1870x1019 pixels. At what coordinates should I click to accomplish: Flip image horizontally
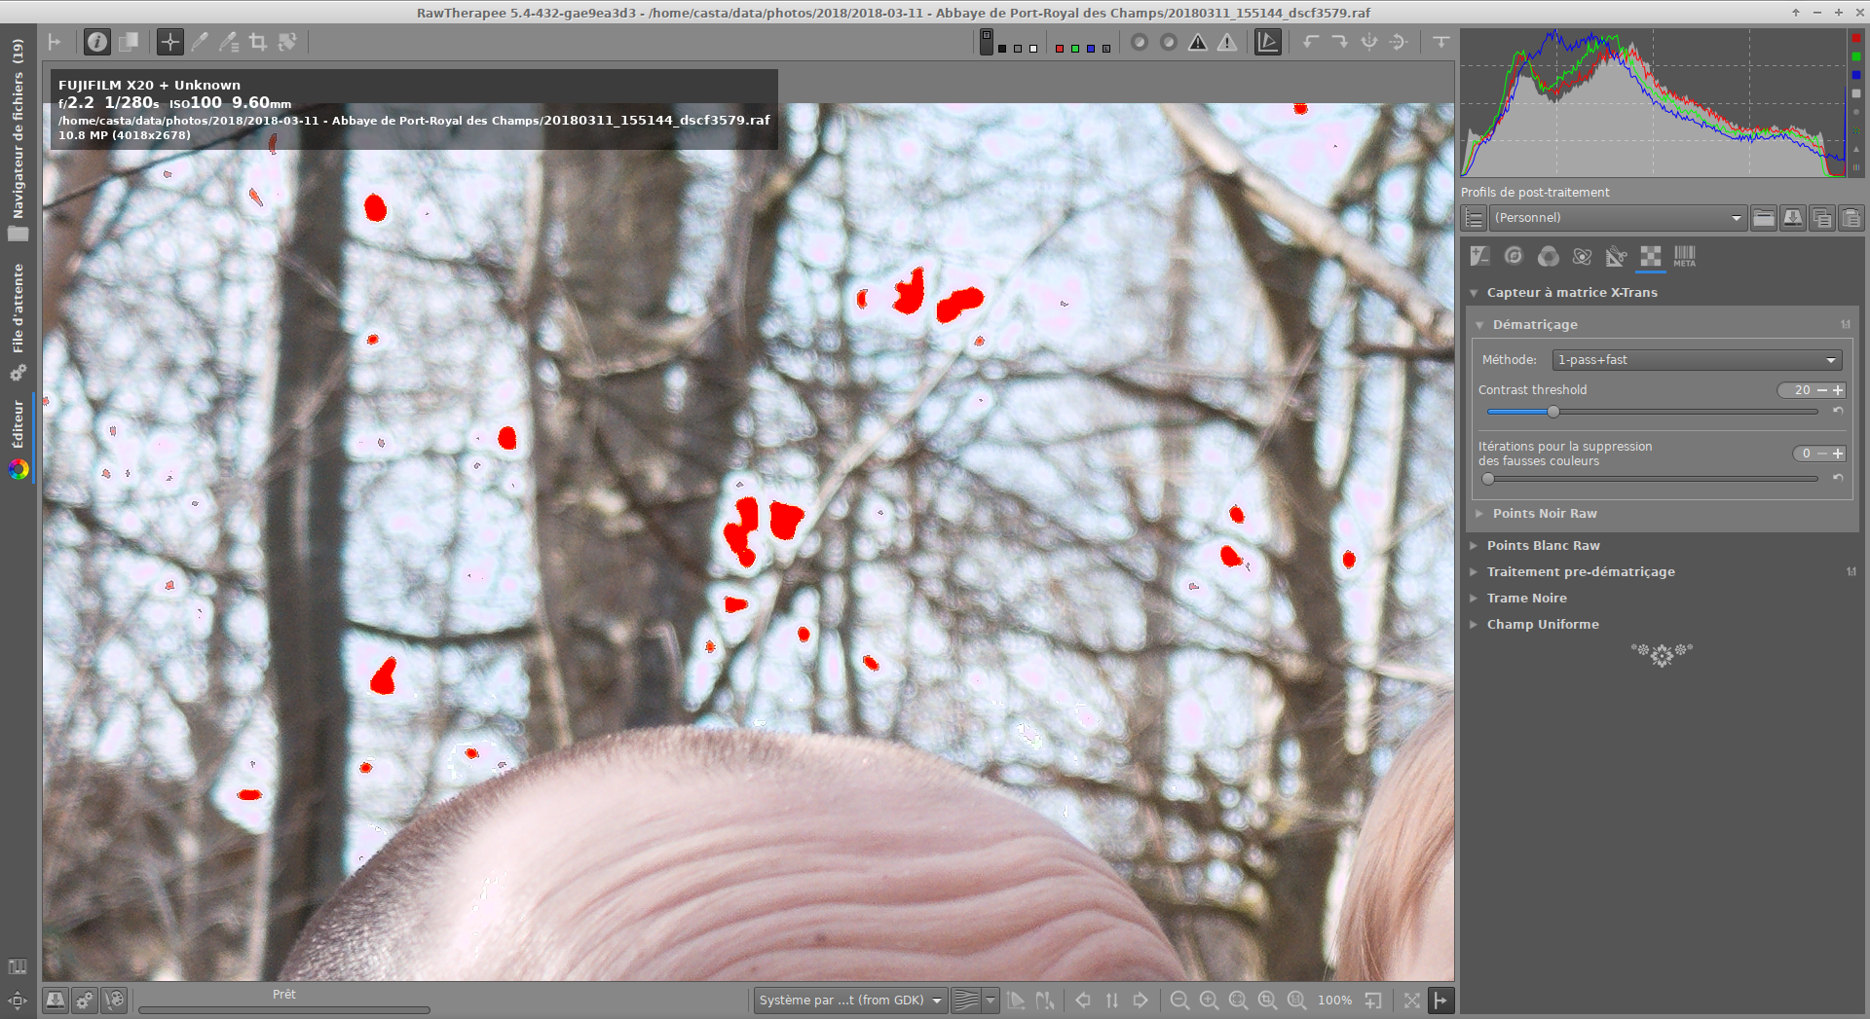click(1369, 42)
